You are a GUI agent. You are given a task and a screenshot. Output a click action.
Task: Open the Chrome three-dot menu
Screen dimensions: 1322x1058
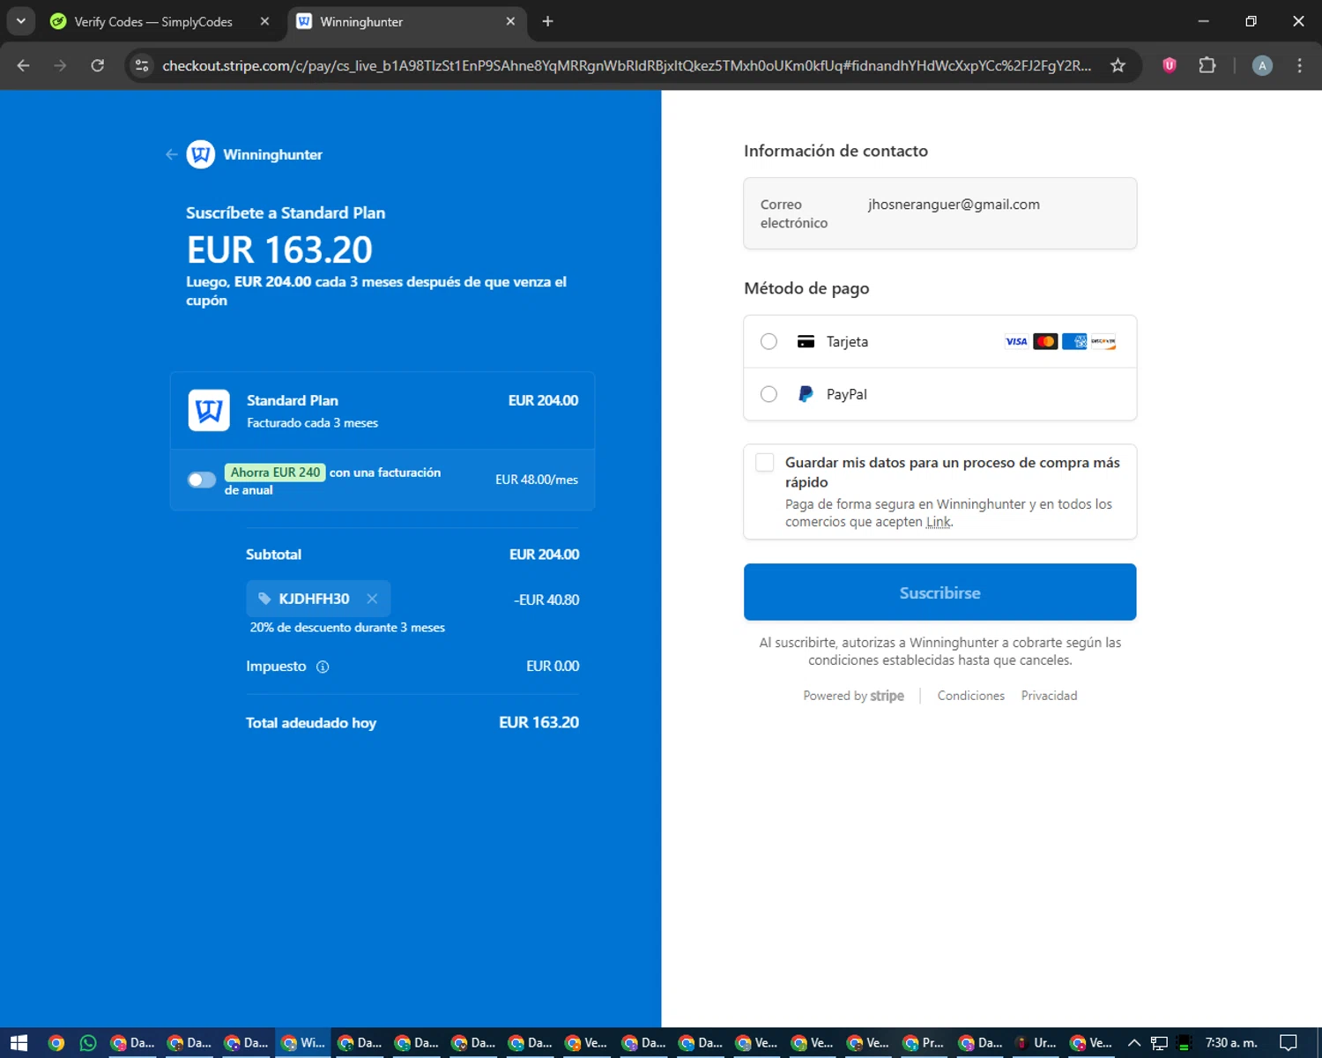pos(1299,65)
